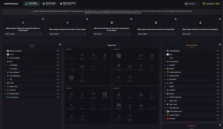Click crosshair icon on most kills weapon card
Viewport: 223px width, 129px height.
coord(68,23)
